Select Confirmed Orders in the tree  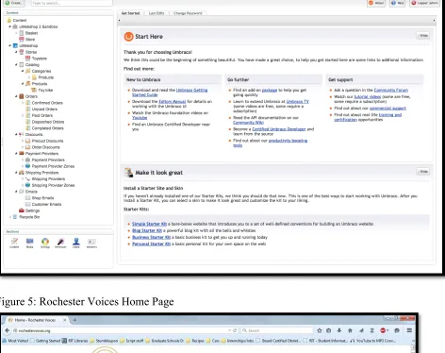tap(47, 103)
